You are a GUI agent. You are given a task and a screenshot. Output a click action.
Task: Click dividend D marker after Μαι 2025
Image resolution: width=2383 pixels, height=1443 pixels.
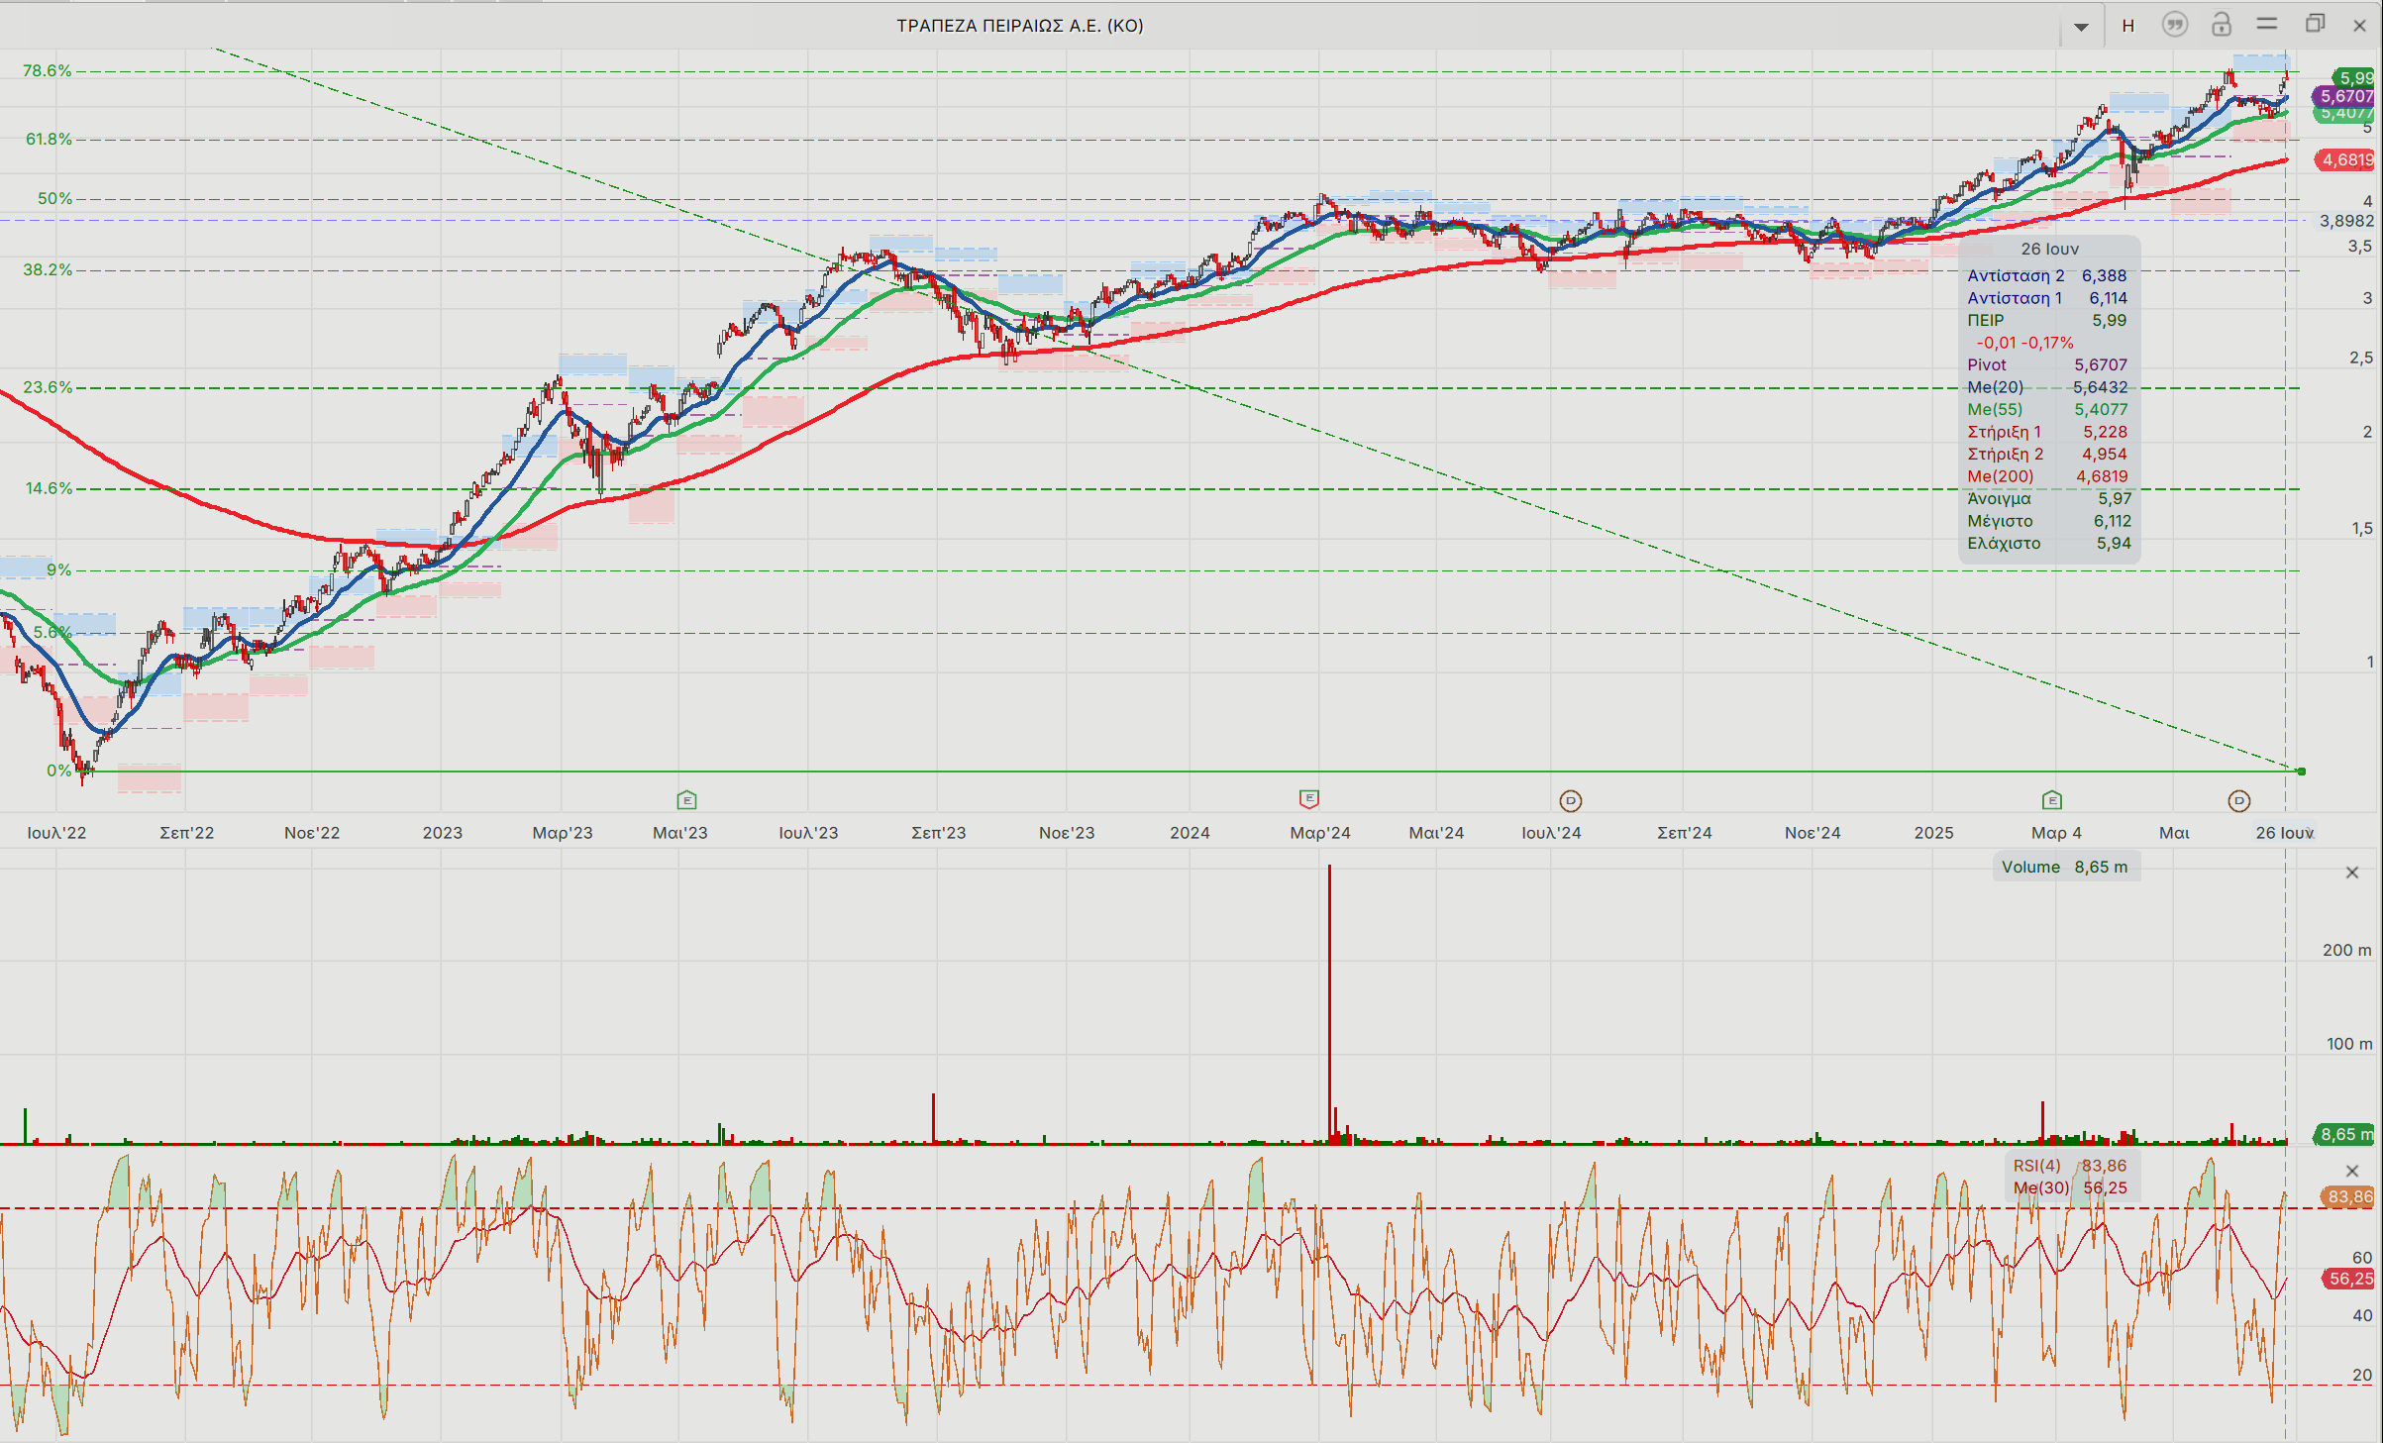pos(2239,800)
